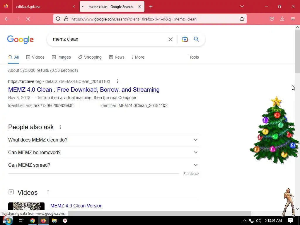
Task: Open the Firefox hamburger application menu
Action: point(293,19)
